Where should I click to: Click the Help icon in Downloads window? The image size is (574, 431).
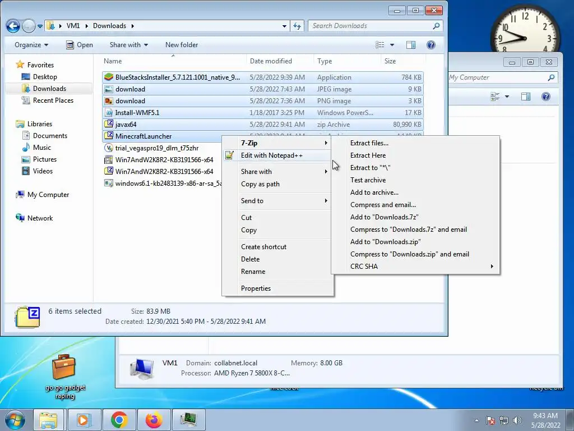(x=431, y=45)
